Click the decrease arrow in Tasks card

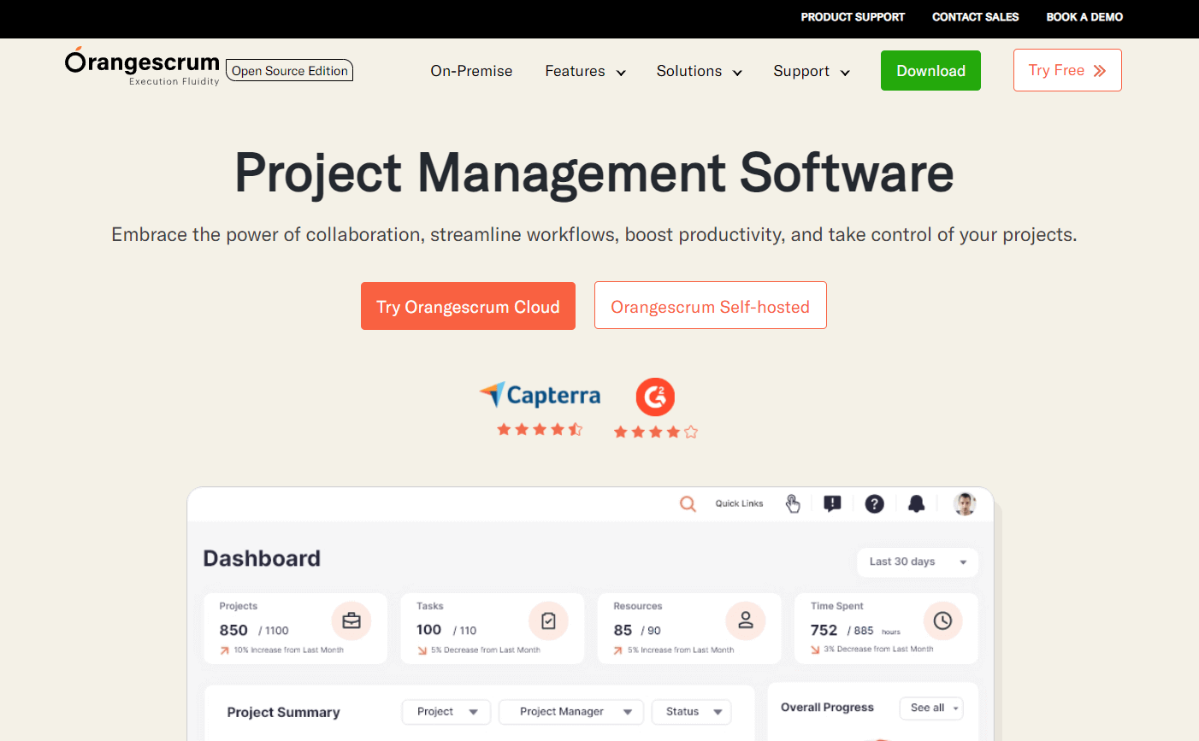pyautogui.click(x=422, y=650)
